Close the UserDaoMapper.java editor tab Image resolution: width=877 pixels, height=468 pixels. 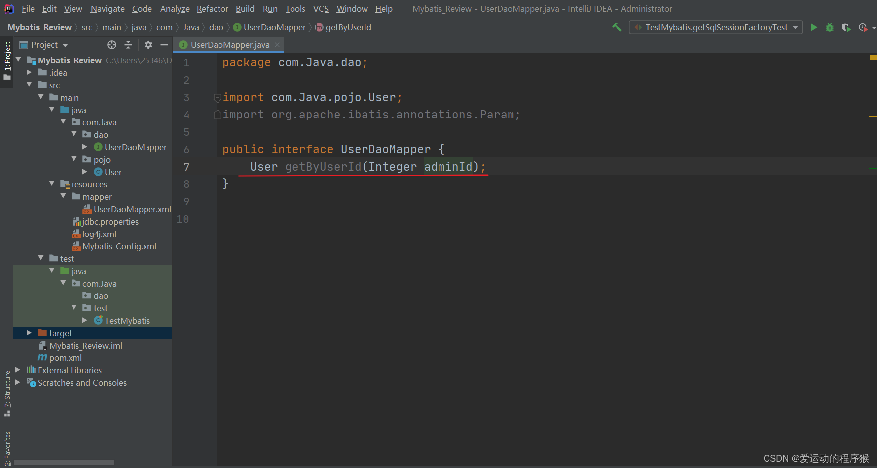(277, 45)
